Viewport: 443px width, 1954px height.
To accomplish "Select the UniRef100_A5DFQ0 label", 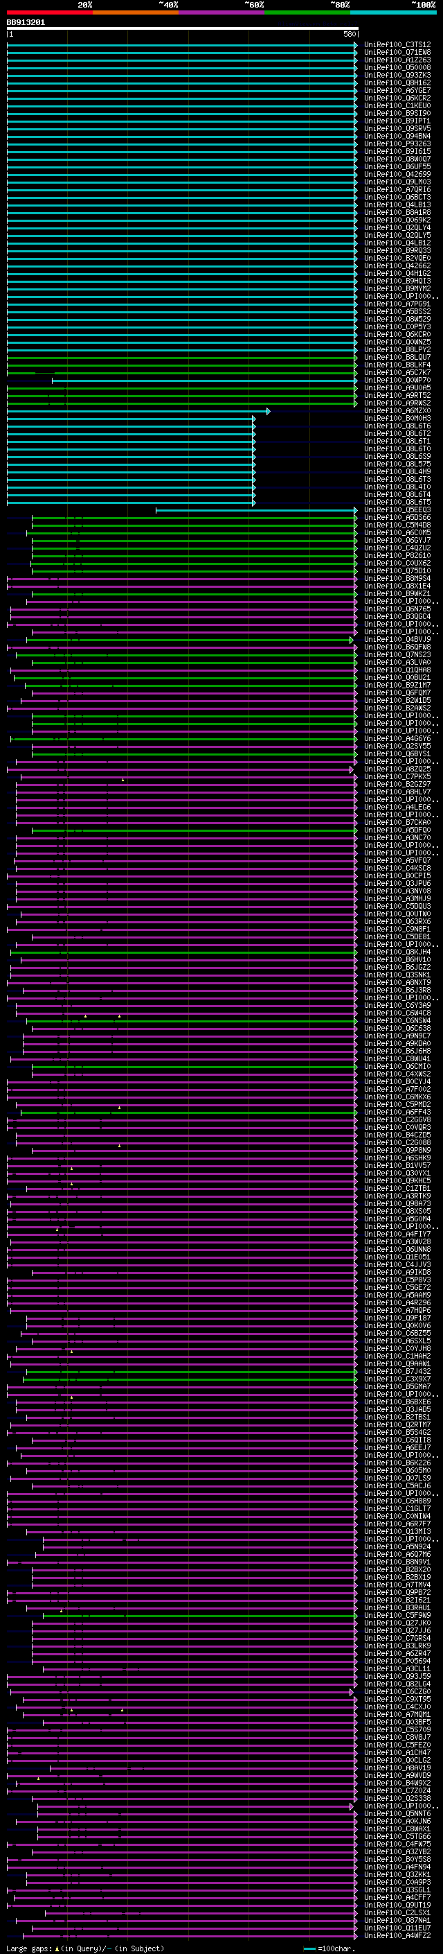I will coord(397,830).
